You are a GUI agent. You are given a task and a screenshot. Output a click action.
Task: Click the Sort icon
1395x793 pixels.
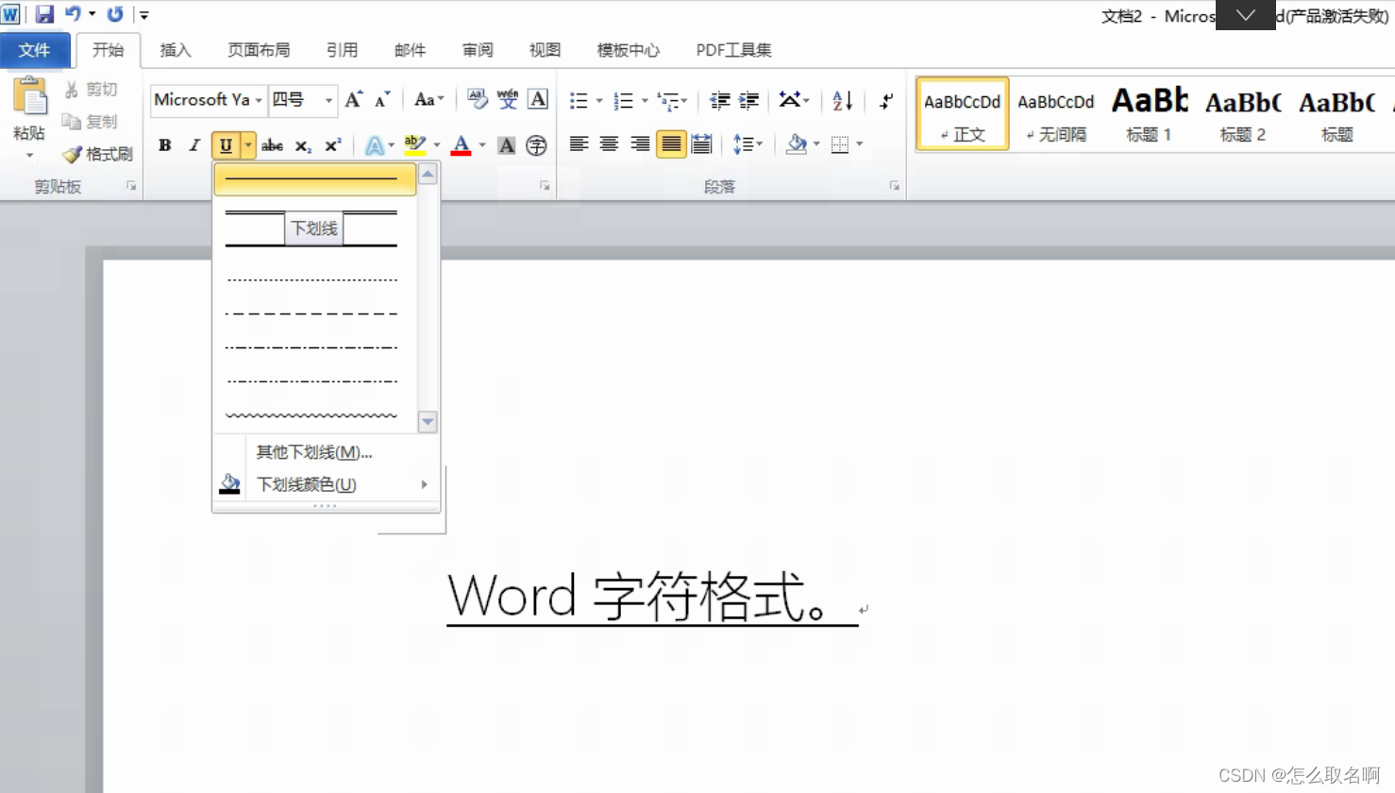(x=843, y=100)
